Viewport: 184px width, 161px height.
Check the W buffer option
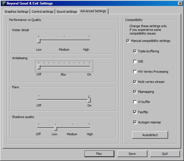point(135,102)
